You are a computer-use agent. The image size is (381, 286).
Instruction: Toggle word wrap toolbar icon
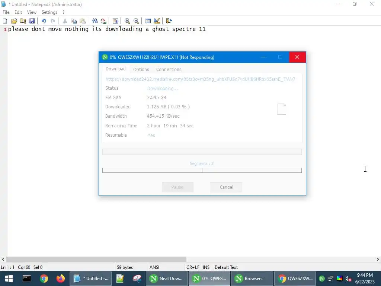click(115, 21)
